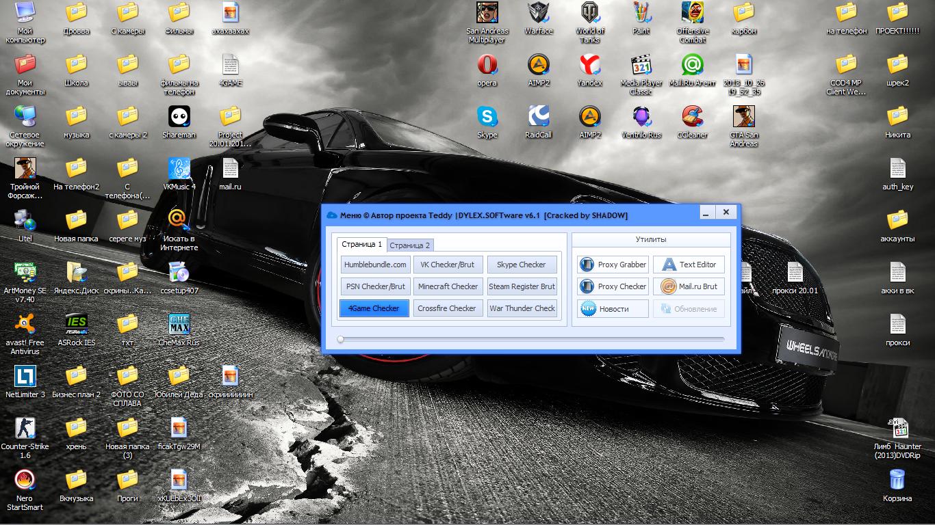
Task: Open the Тройной Форсаж icon
Action: click(25, 178)
